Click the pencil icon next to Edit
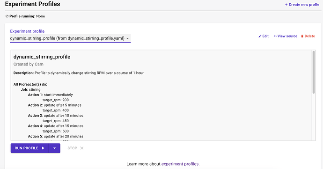 coord(260,36)
